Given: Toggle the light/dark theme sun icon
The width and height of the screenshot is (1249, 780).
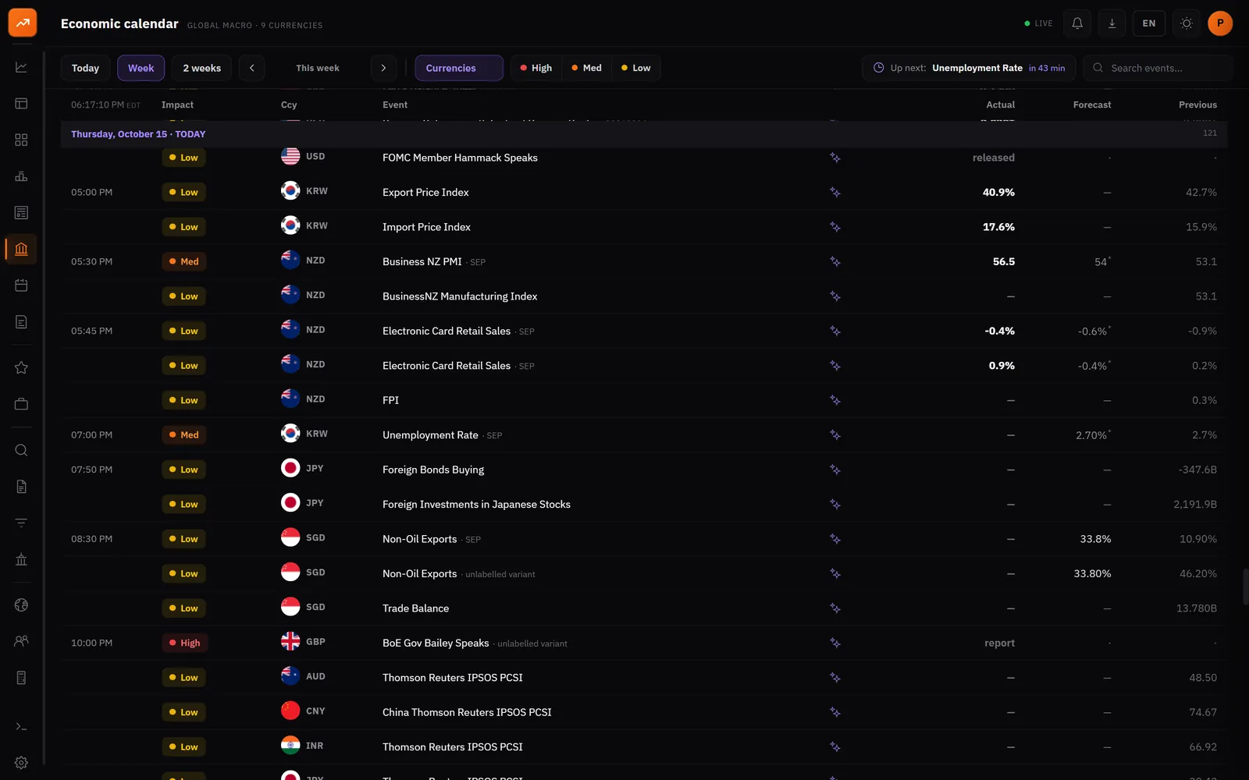Looking at the screenshot, I should point(1186,23).
